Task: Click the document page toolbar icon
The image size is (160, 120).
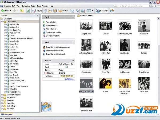Action: 72,11
